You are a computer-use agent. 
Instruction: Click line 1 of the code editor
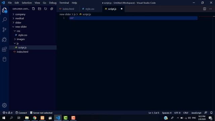[133, 18]
